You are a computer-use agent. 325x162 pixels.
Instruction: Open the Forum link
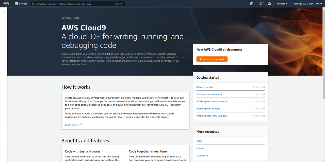[200, 148]
